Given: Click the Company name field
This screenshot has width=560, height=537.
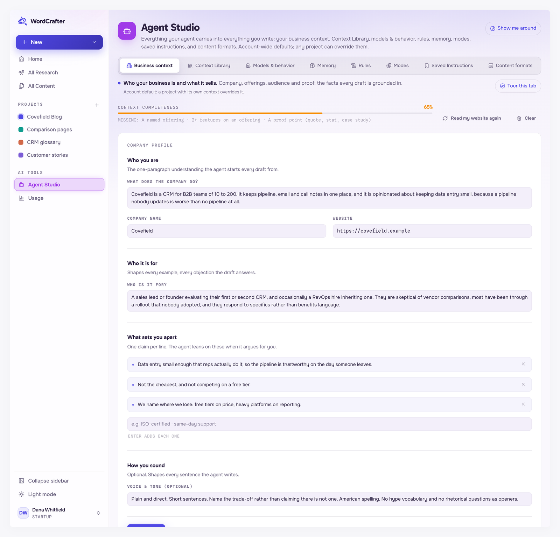Looking at the screenshot, I should point(226,231).
